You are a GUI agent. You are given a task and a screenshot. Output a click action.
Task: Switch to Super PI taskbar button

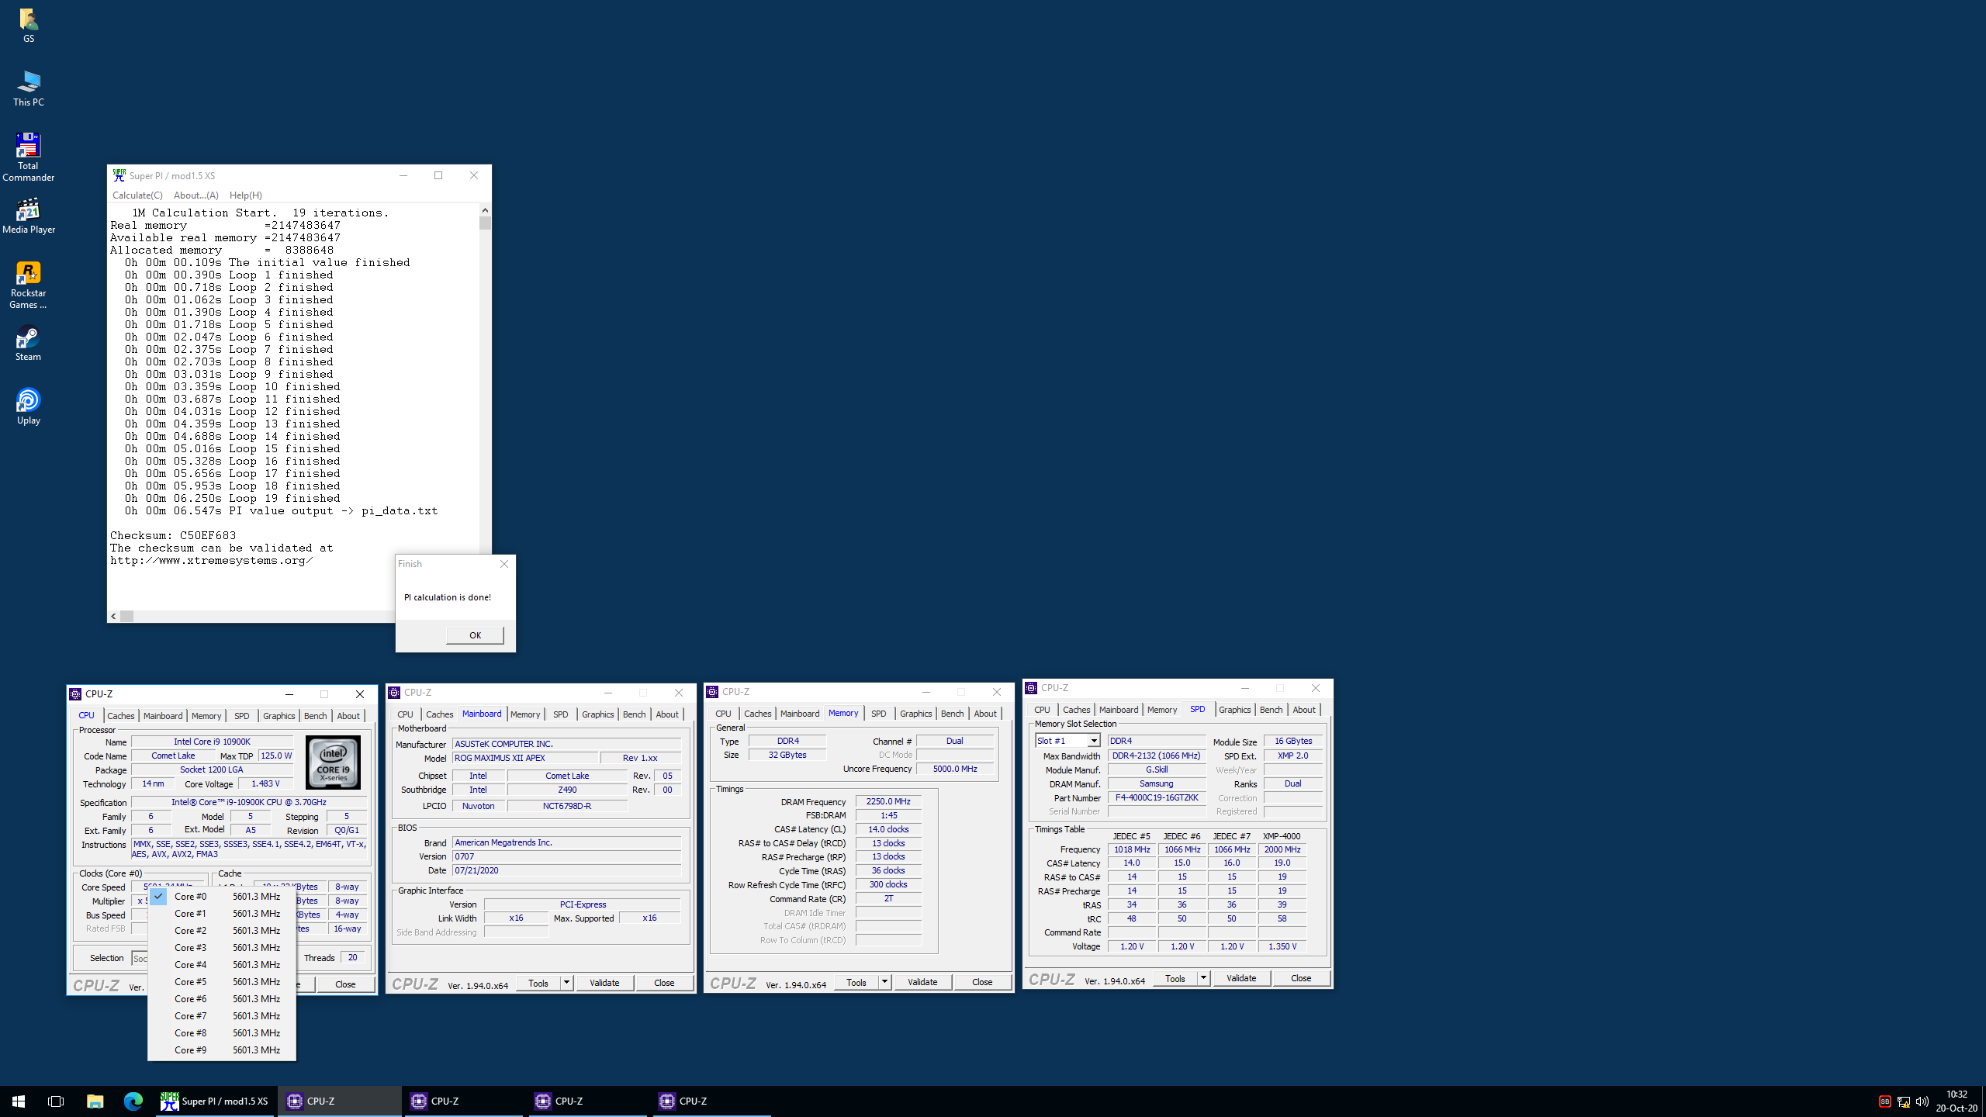click(x=215, y=1101)
